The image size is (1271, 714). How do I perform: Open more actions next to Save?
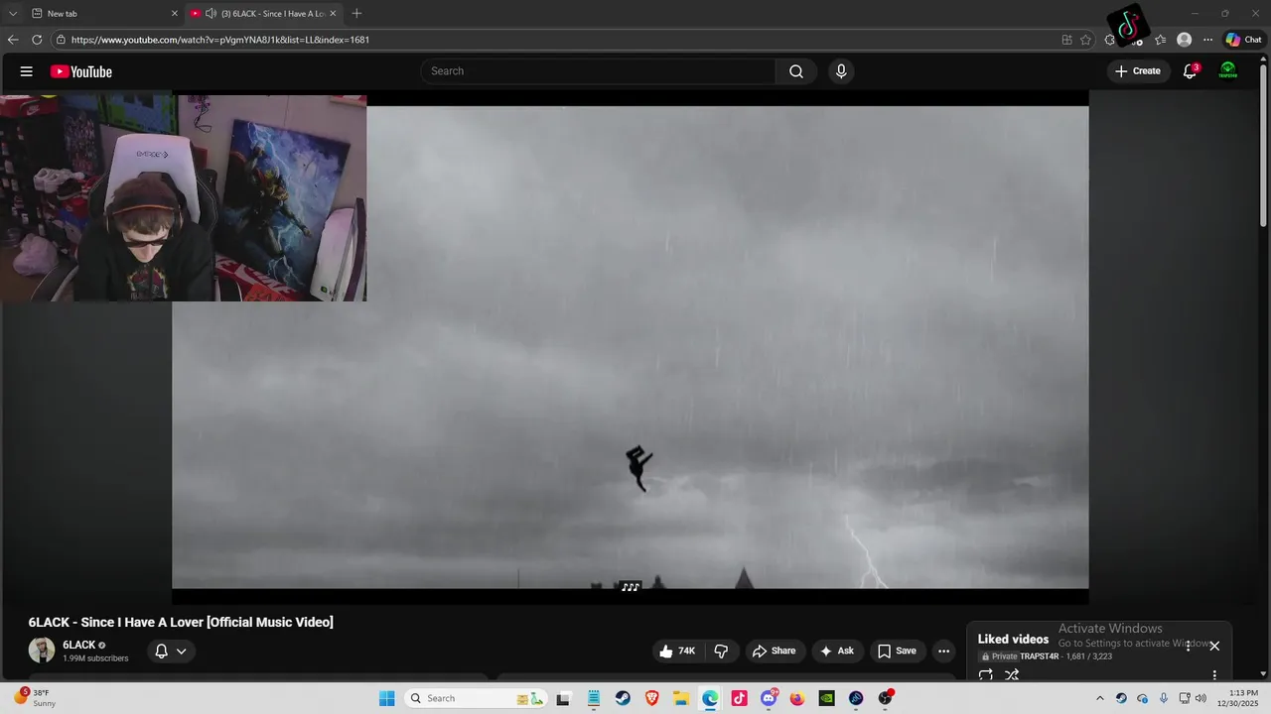(x=943, y=652)
